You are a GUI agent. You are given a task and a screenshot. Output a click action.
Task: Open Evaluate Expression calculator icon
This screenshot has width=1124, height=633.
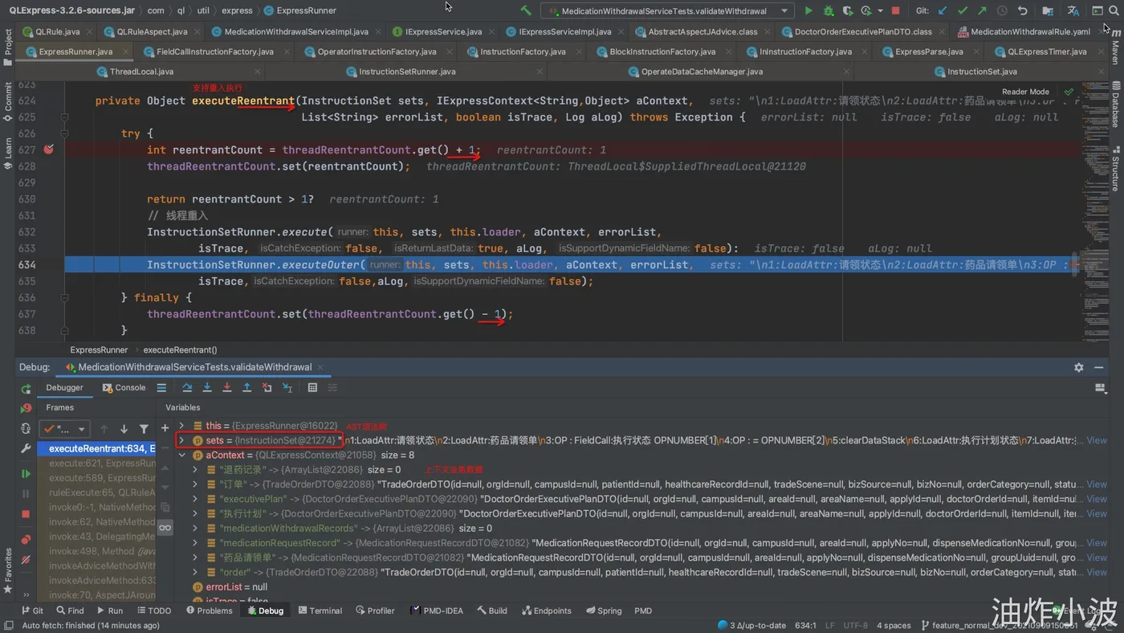click(312, 387)
